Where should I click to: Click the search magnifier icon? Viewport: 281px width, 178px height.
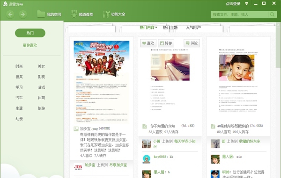pos(272,14)
